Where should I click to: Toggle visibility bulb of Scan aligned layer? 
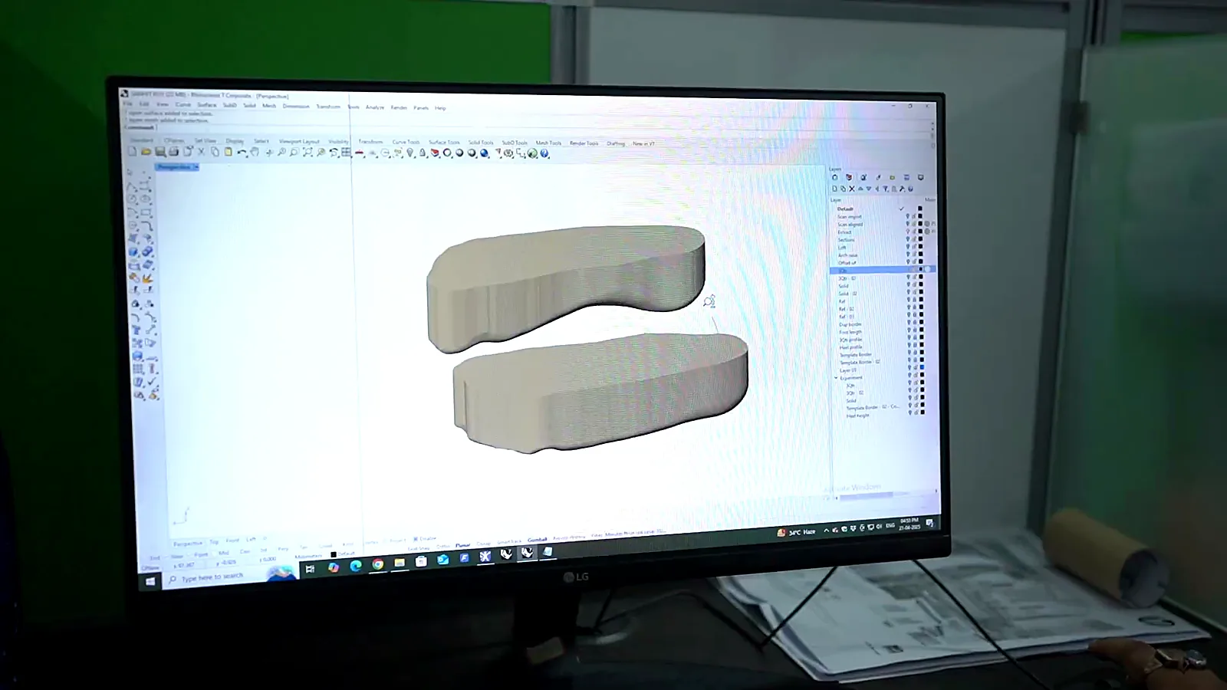[908, 224]
